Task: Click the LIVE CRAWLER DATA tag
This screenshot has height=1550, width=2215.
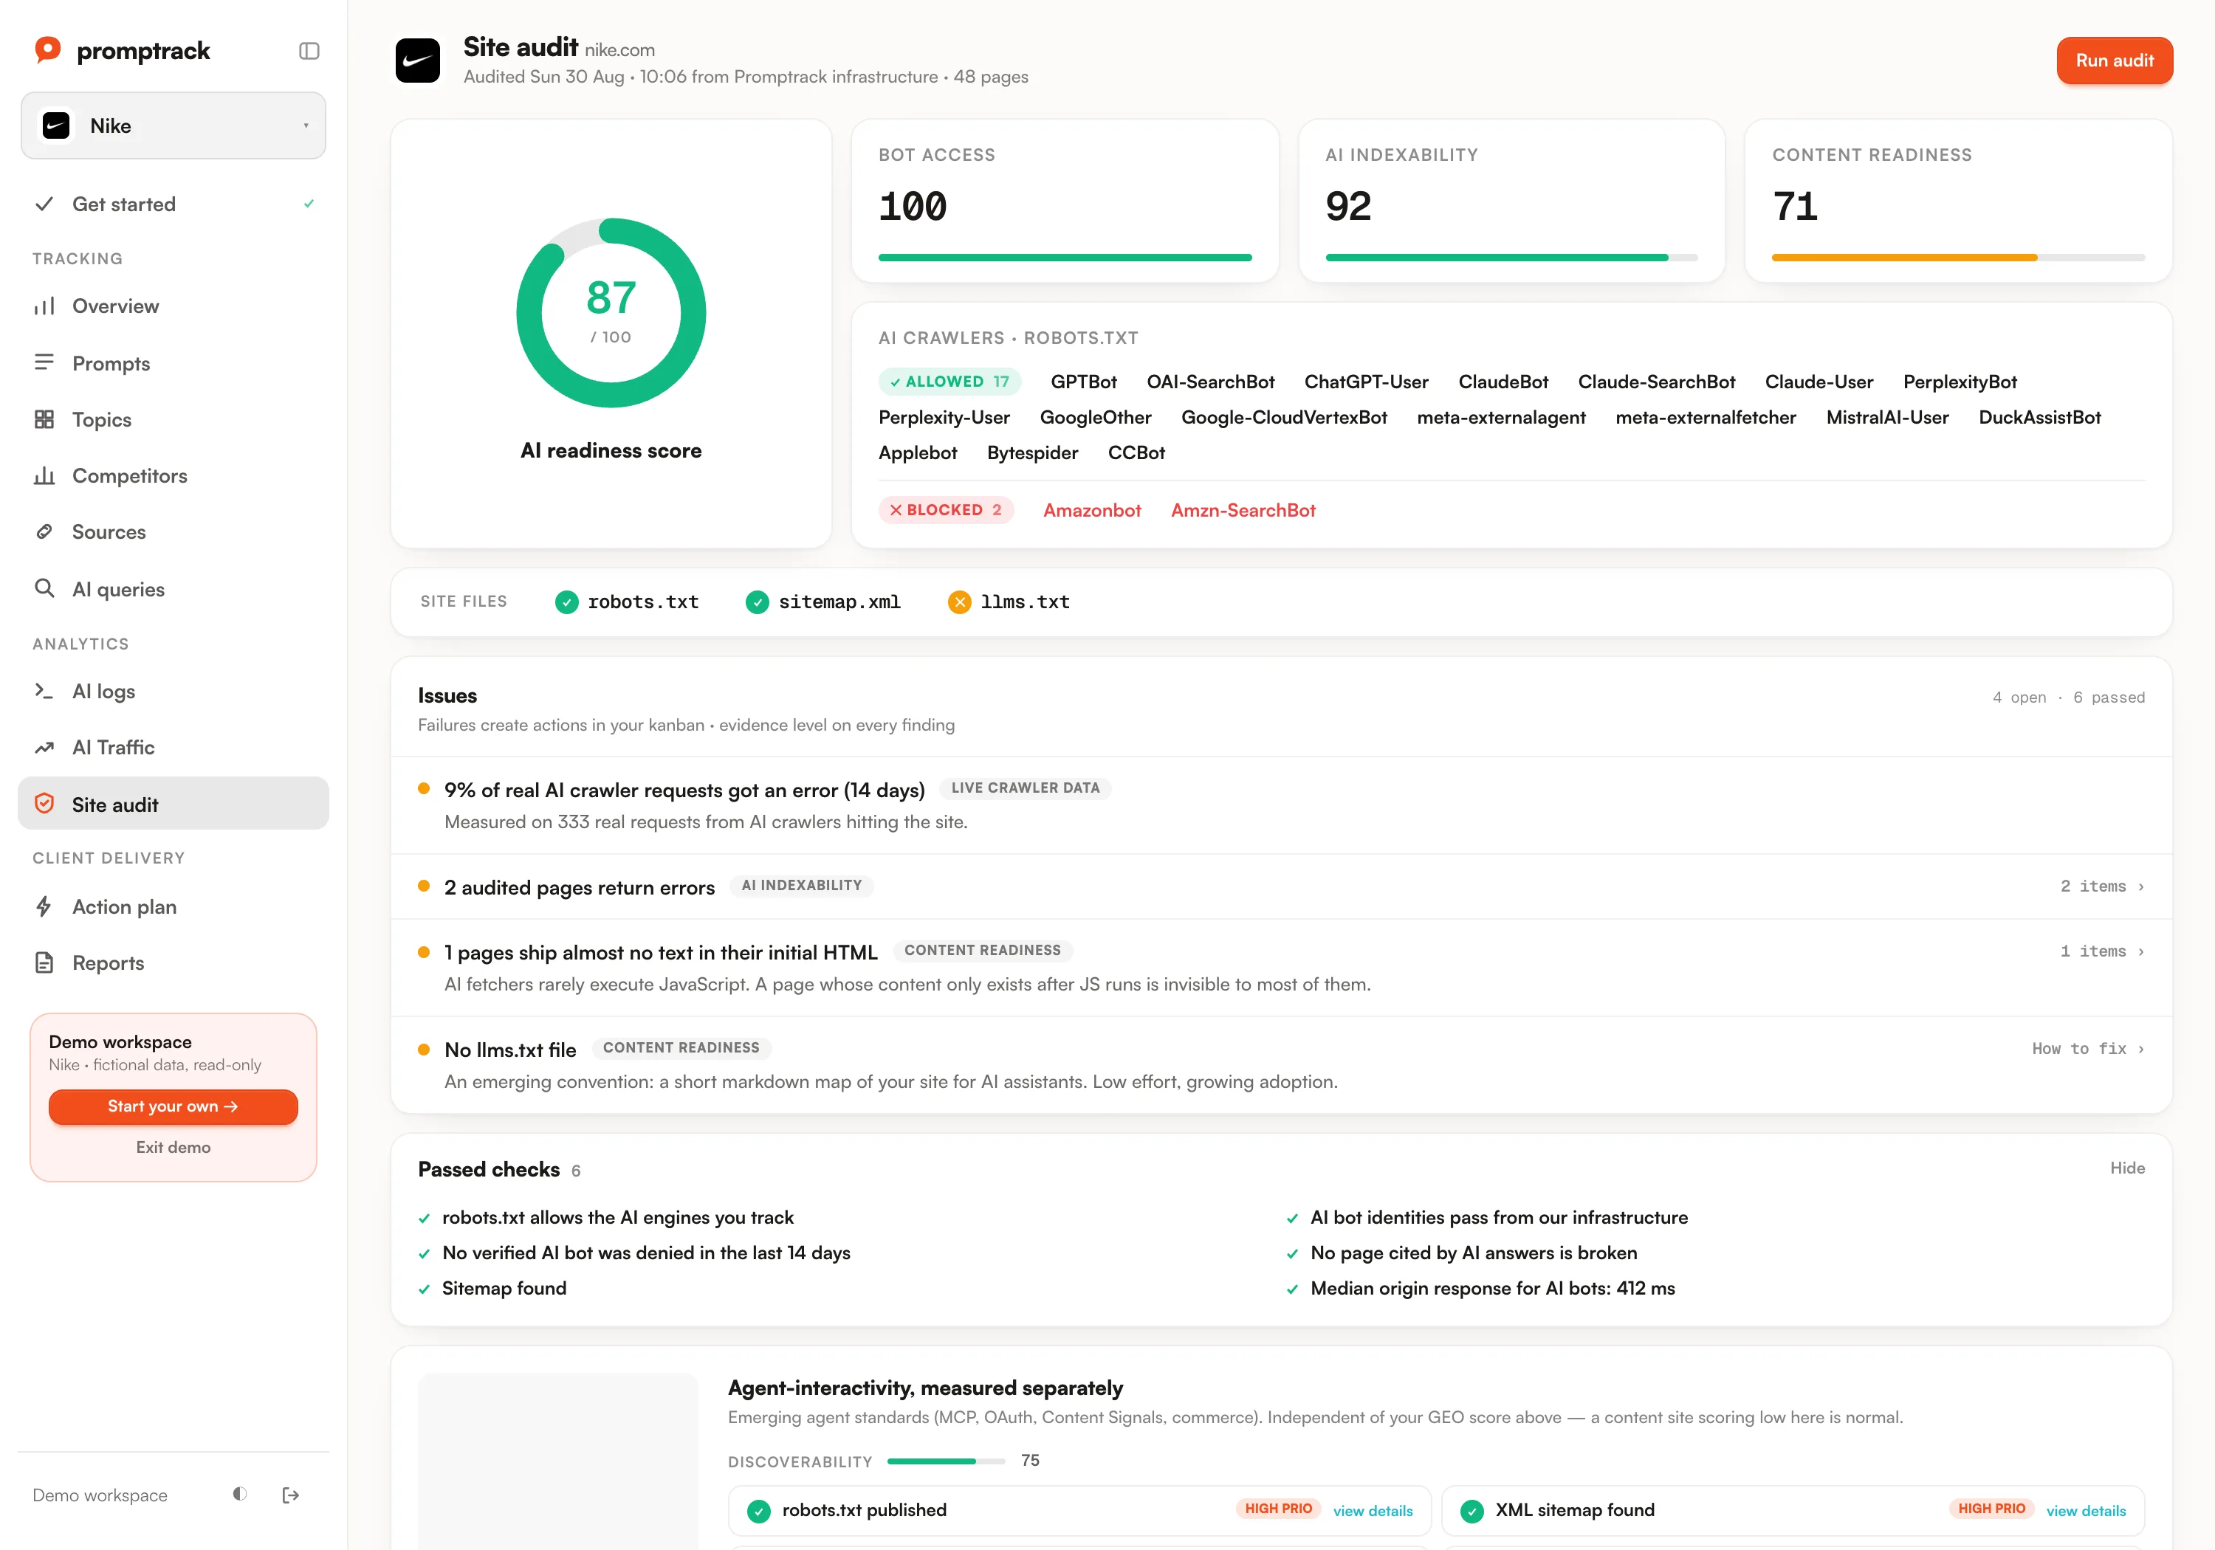Action: pos(1026,788)
